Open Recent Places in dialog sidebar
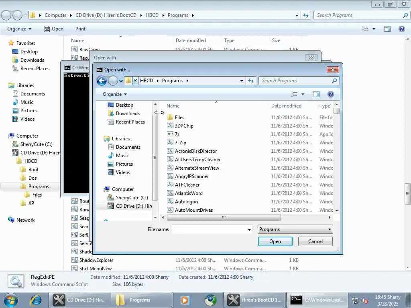411x308 pixels. pos(130,122)
